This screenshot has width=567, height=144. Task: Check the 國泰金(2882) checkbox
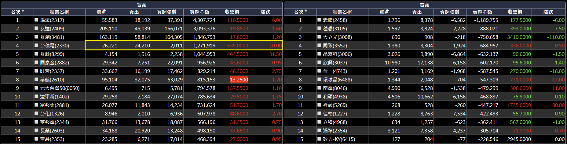click(x=36, y=62)
